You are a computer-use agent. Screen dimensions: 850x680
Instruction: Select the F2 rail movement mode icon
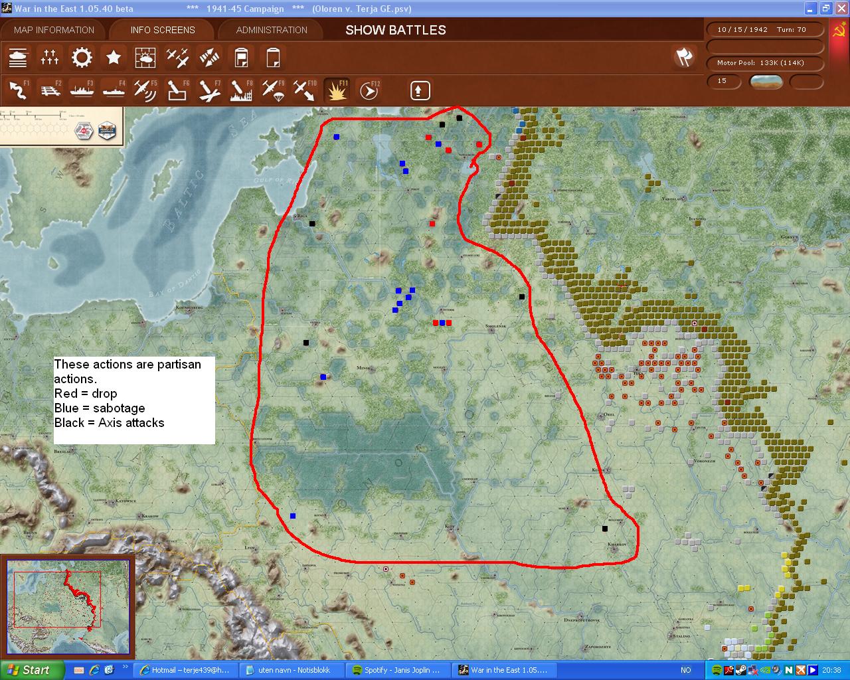(x=50, y=90)
